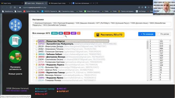Select row 21634 - Снытникова Оксана
175x98 pixels.
pyautogui.click(x=72, y=59)
